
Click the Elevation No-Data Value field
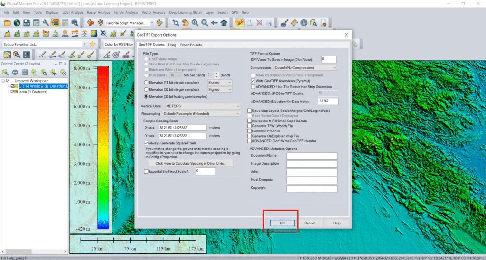tap(328, 102)
